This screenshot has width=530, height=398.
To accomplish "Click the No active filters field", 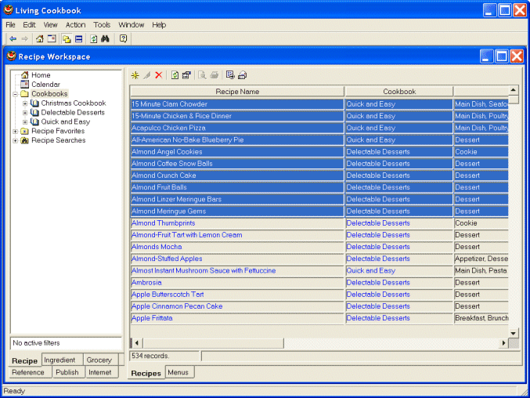I will [67, 343].
